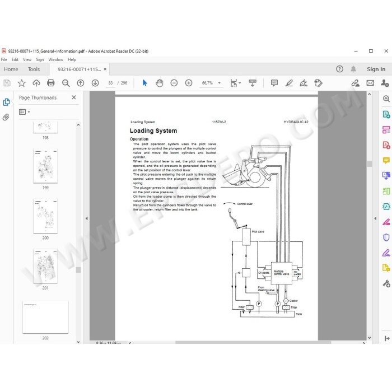Open Page Thumbnails panel icon in left rail
The image size is (392, 392).
pyautogui.click(x=6, y=102)
